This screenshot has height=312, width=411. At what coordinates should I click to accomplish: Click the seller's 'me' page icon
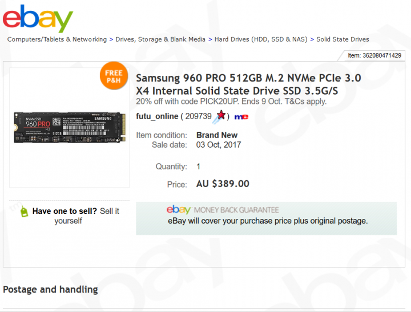(x=241, y=116)
